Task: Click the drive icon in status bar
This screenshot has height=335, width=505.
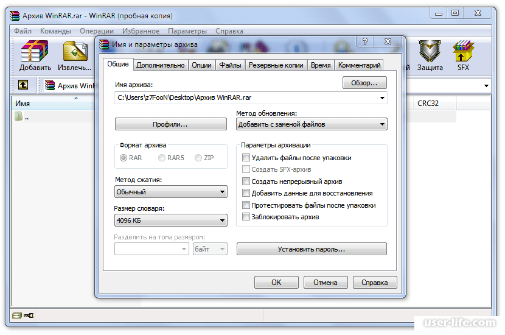Action: pos(17,316)
